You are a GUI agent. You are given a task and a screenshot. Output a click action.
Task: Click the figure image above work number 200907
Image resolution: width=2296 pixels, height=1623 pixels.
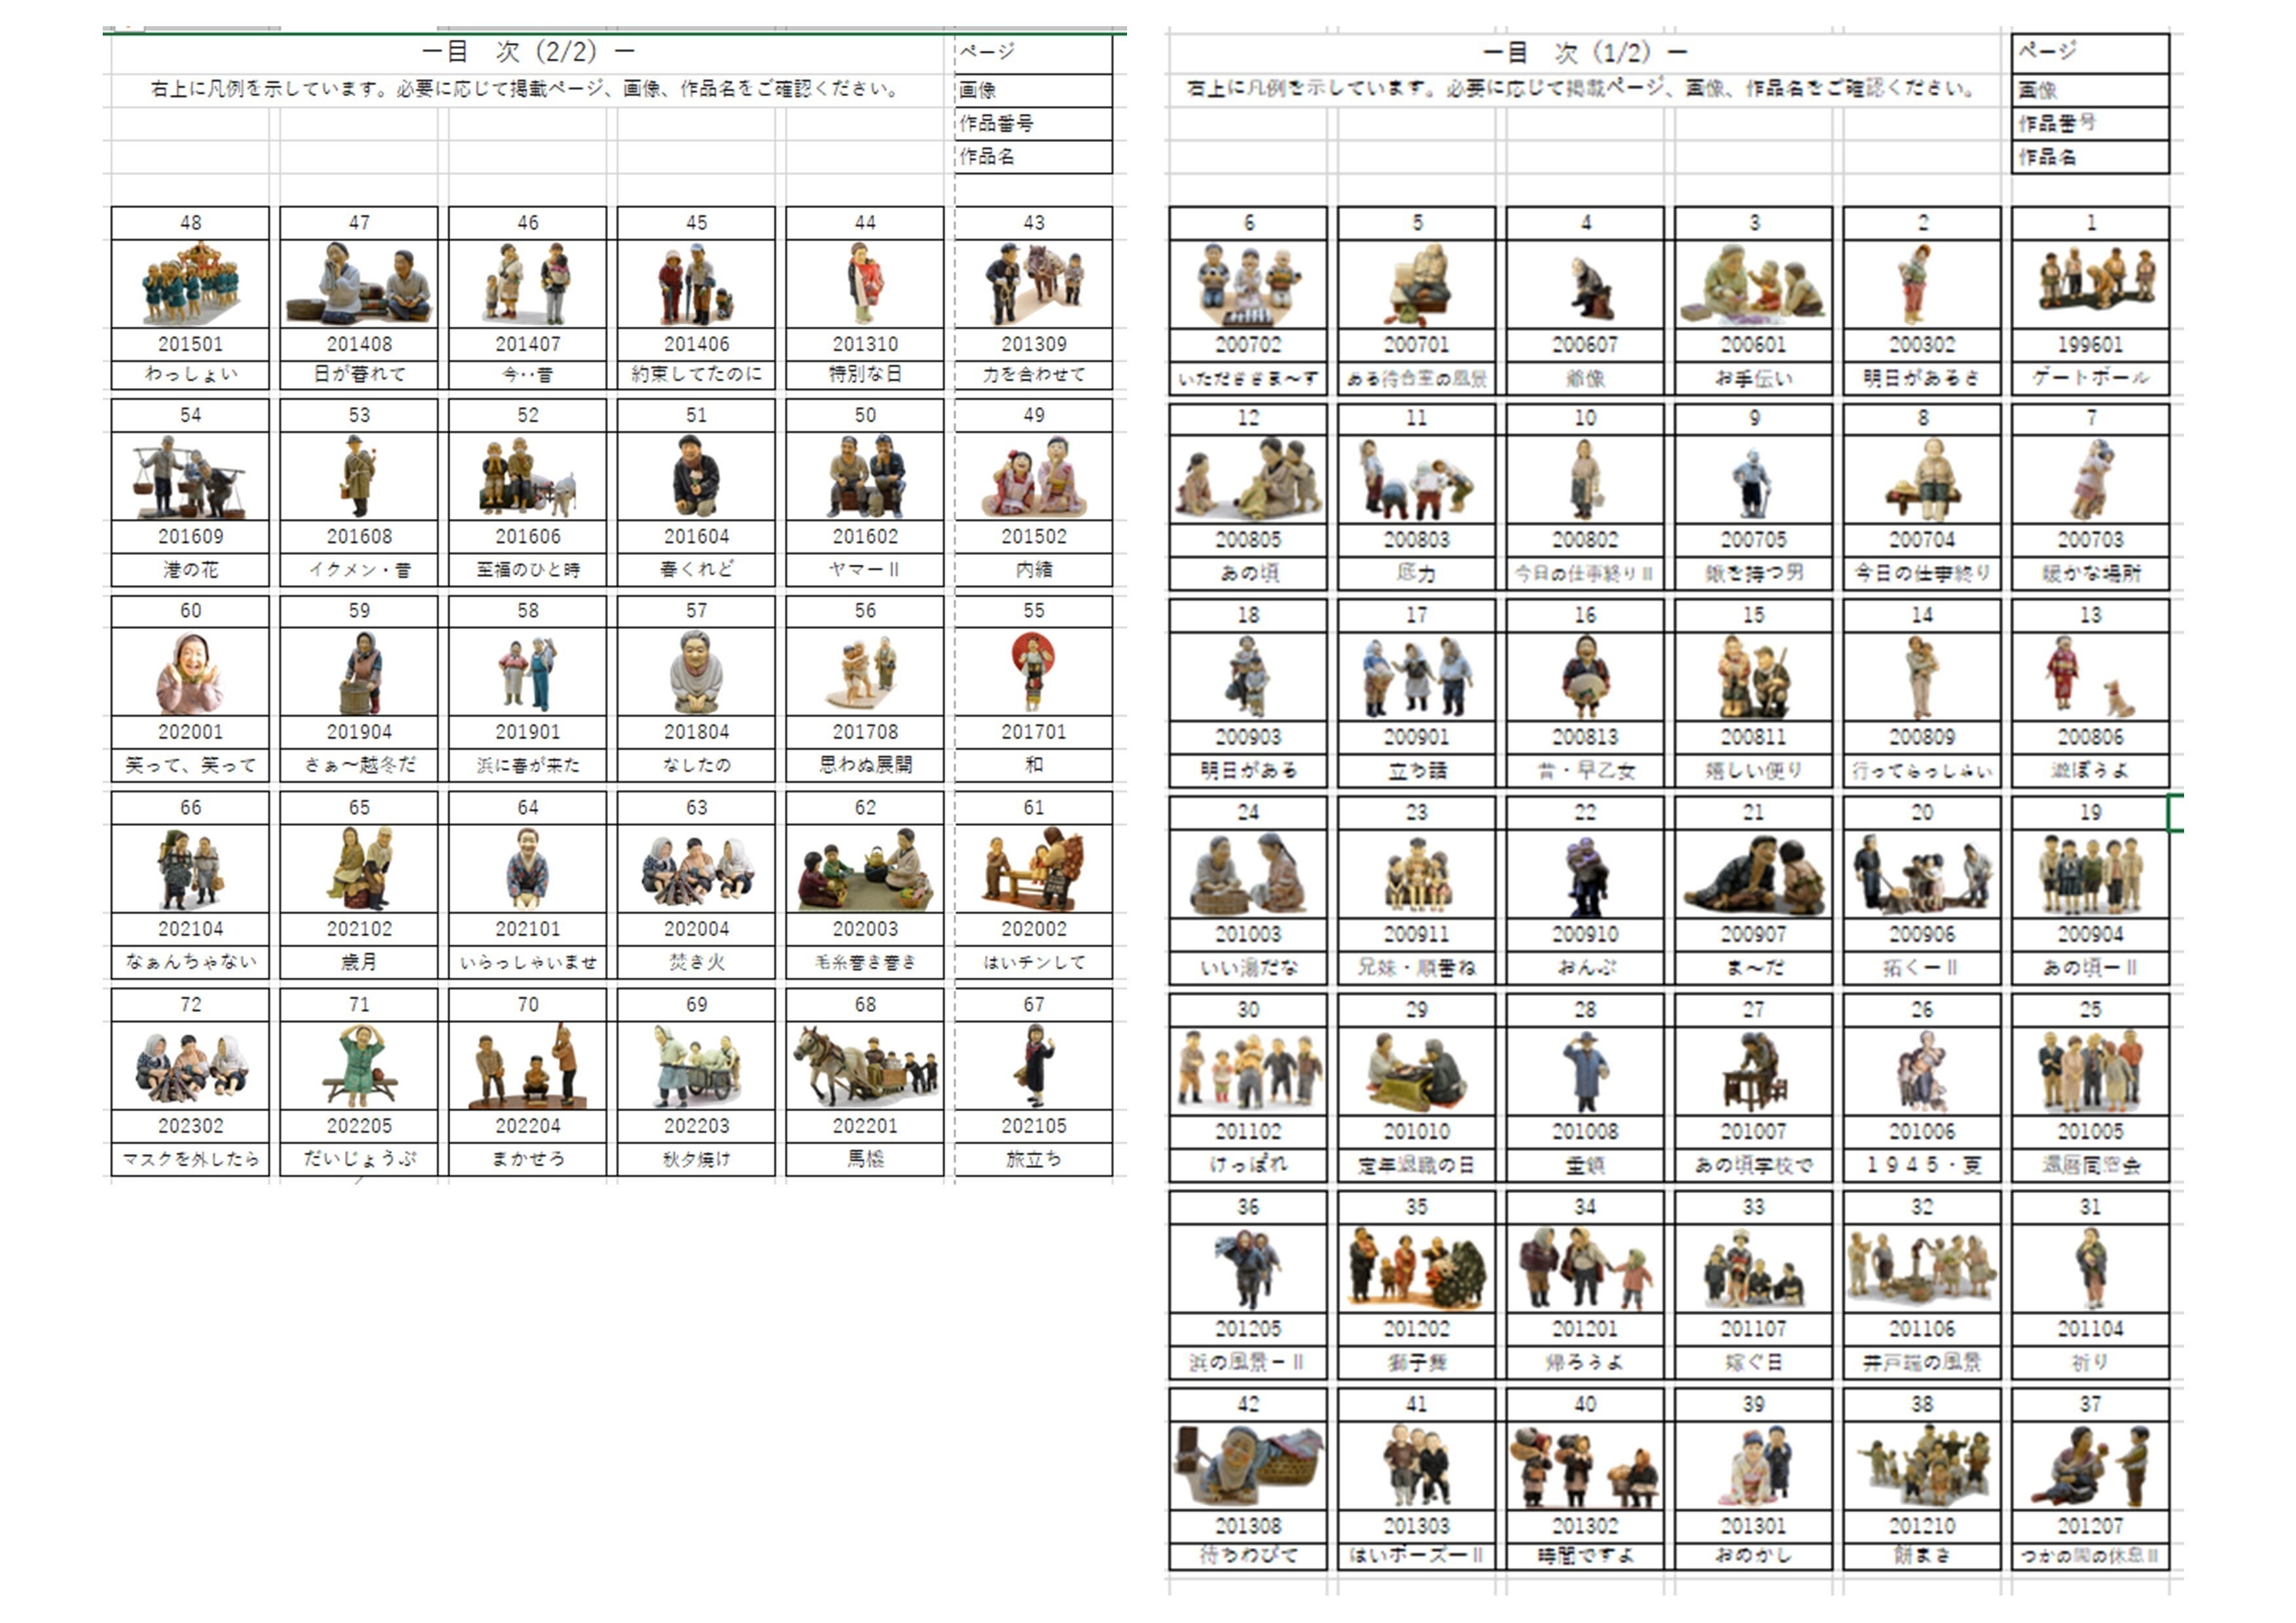(1753, 874)
